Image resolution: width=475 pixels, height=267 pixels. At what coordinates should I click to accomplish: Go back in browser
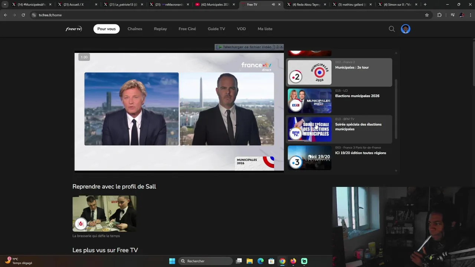tap(5, 15)
